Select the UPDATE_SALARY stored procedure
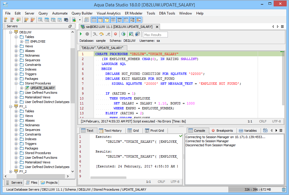This screenshot has width=289, height=195. 42,88
